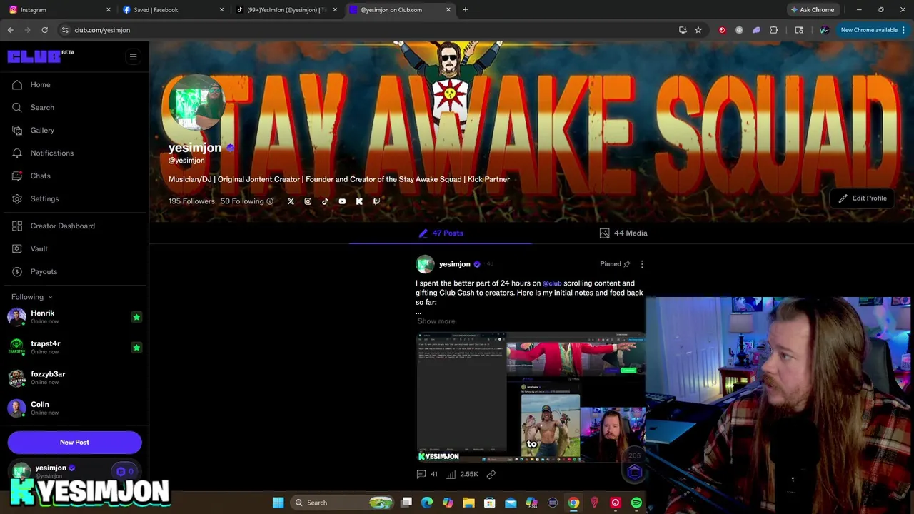
Task: Click the Edit Profile button
Action: [863, 198]
